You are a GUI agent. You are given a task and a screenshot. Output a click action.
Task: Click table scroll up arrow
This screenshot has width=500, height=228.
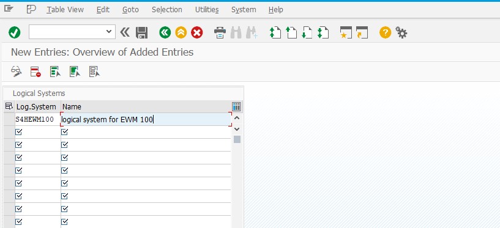[237, 118]
